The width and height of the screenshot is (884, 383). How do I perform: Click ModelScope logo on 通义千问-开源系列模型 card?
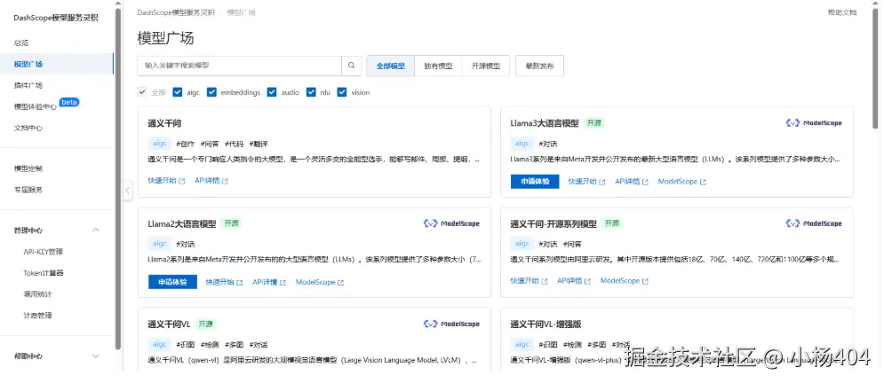[x=814, y=223]
